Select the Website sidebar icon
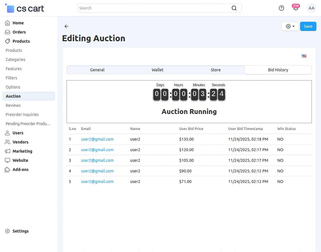The height and width of the screenshot is (252, 321). pos(7,160)
